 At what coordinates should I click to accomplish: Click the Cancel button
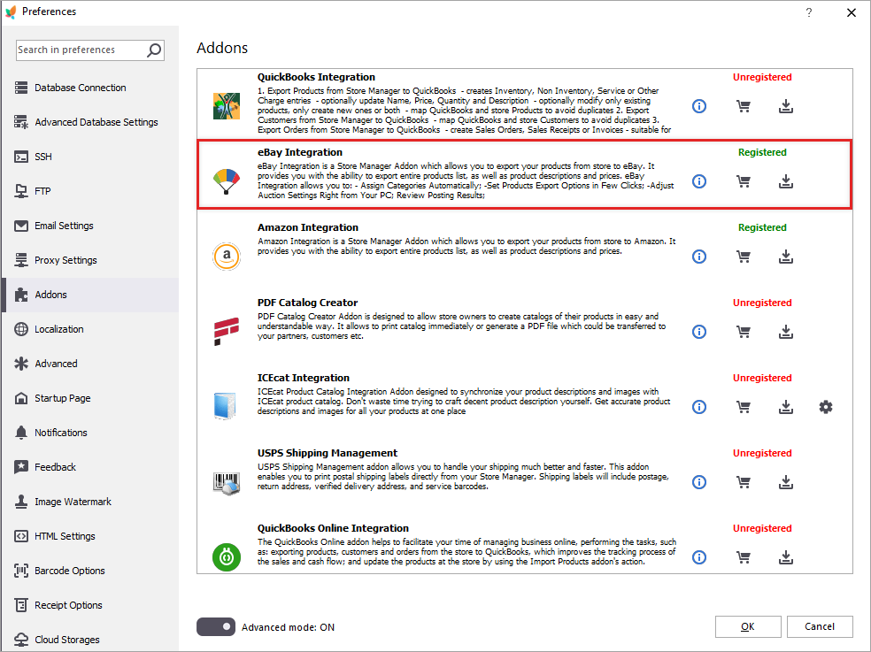click(820, 626)
